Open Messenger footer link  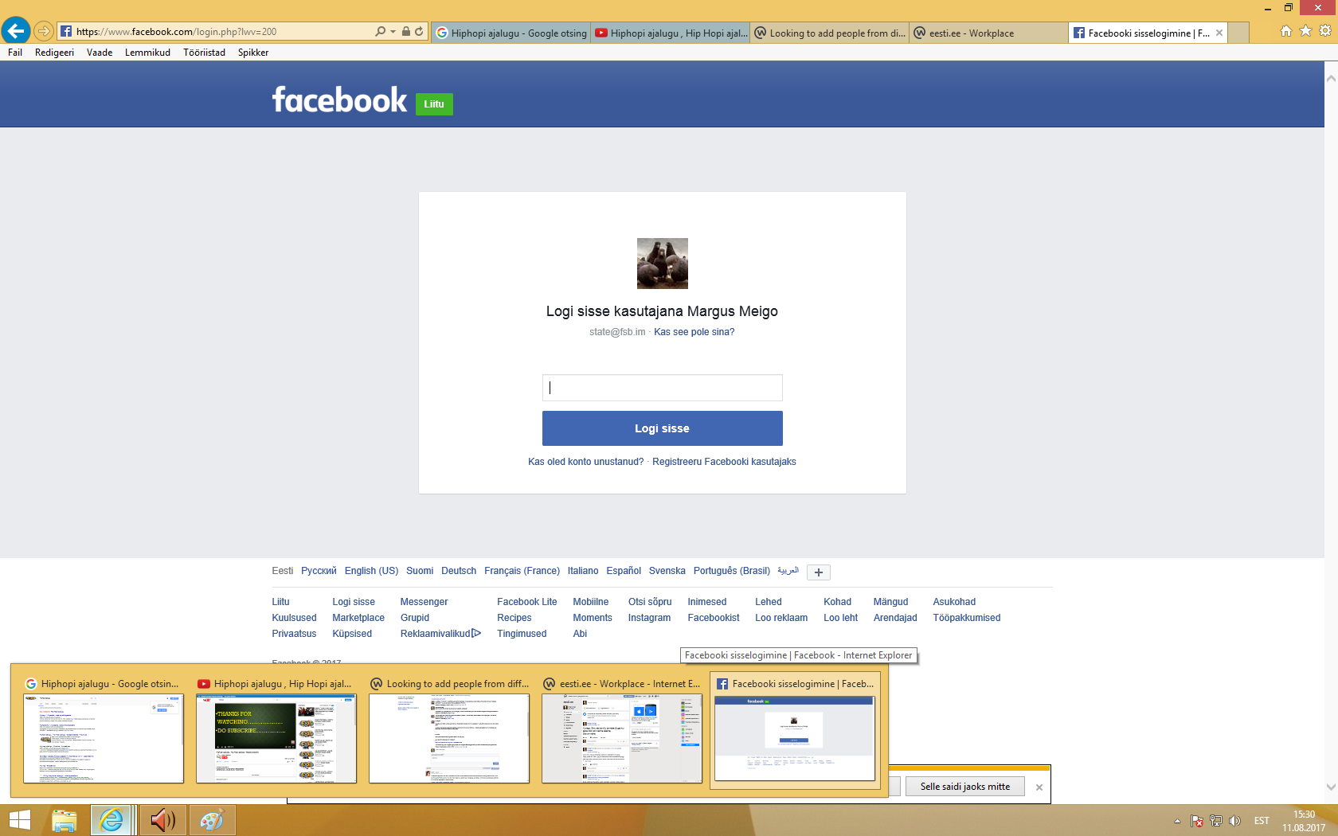[424, 602]
